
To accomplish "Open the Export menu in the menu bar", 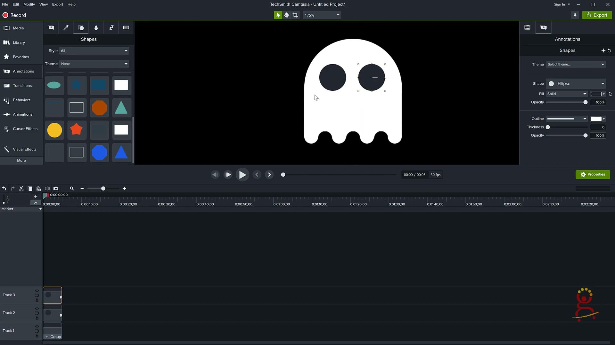I will coord(57,4).
